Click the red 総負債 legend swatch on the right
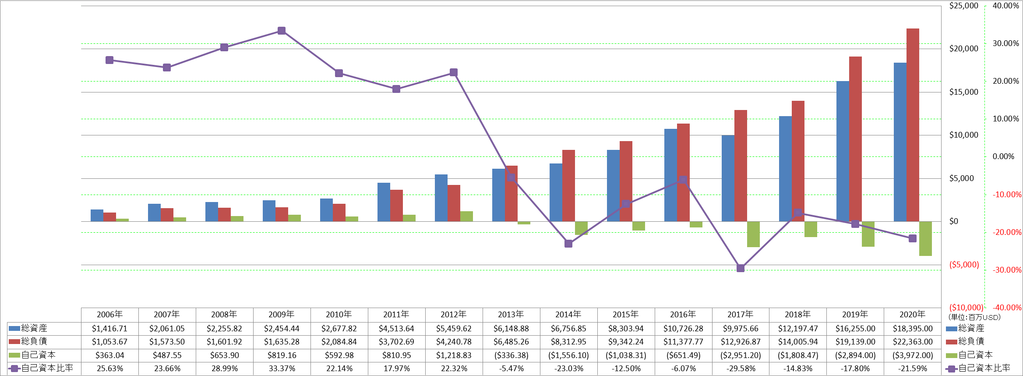The height and width of the screenshot is (376, 1023). (x=952, y=341)
